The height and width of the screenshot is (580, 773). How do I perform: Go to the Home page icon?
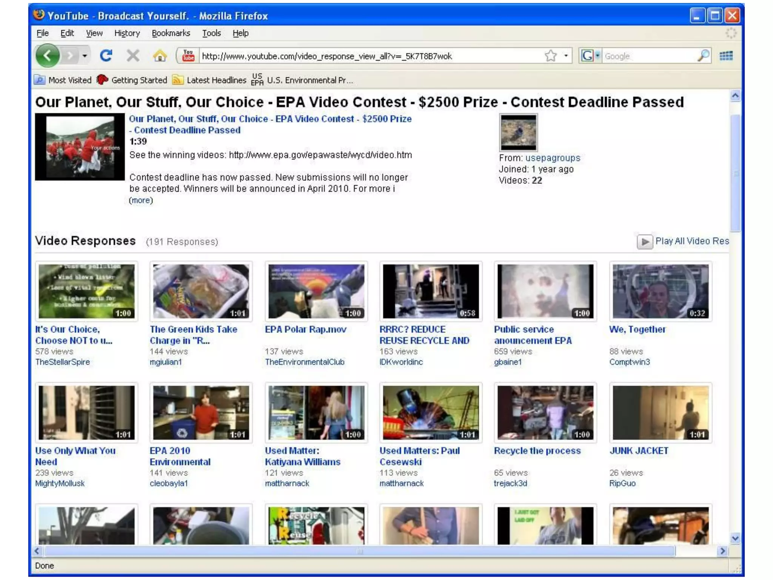pyautogui.click(x=160, y=56)
